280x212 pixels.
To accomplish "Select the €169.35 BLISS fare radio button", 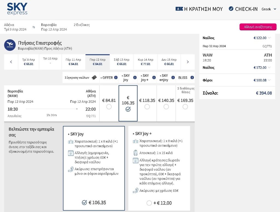I will pos(185,107).
